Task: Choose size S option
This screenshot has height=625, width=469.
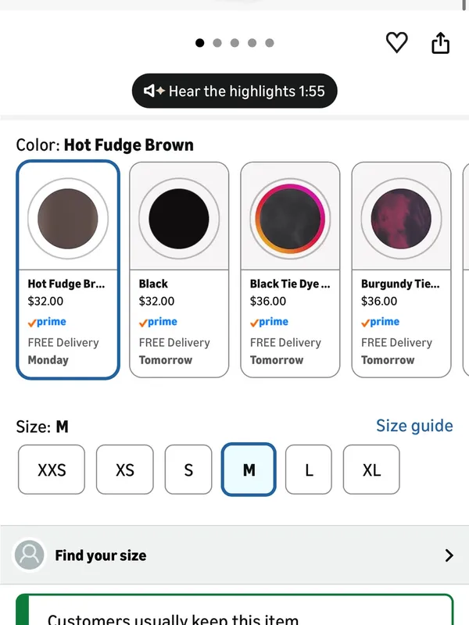Action: pos(188,470)
